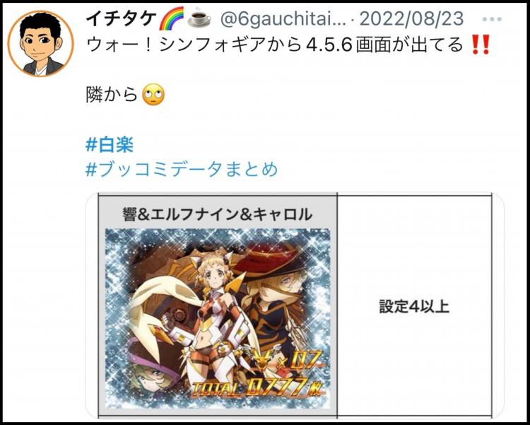Open the attached Symphogear character image
Viewport: 530px width, 425px height.
click(218, 318)
